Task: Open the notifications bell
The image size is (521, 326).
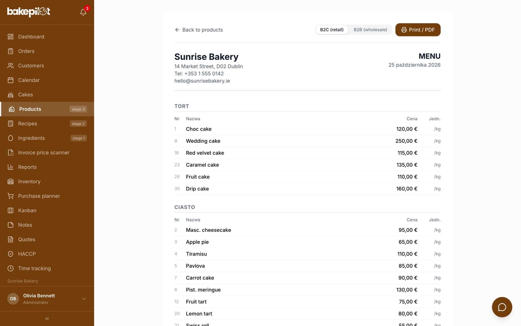Action: (x=83, y=12)
